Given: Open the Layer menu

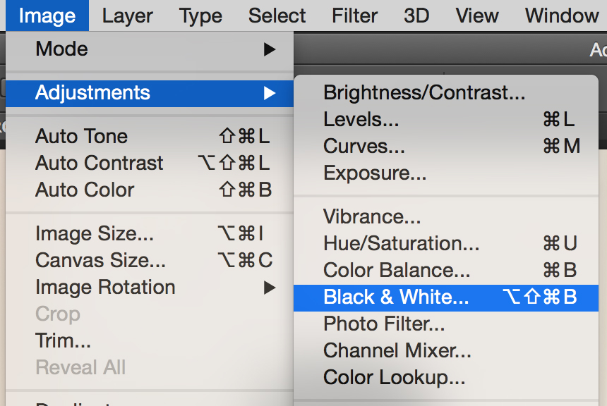Looking at the screenshot, I should (127, 16).
